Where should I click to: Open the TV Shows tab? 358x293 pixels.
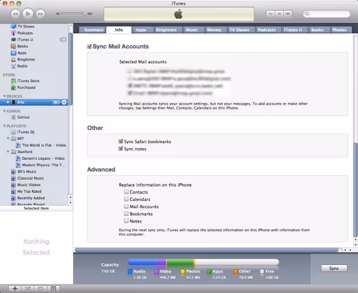pos(239,30)
